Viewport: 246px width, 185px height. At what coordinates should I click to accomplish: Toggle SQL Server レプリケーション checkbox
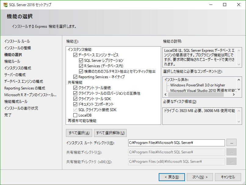(x=81, y=61)
